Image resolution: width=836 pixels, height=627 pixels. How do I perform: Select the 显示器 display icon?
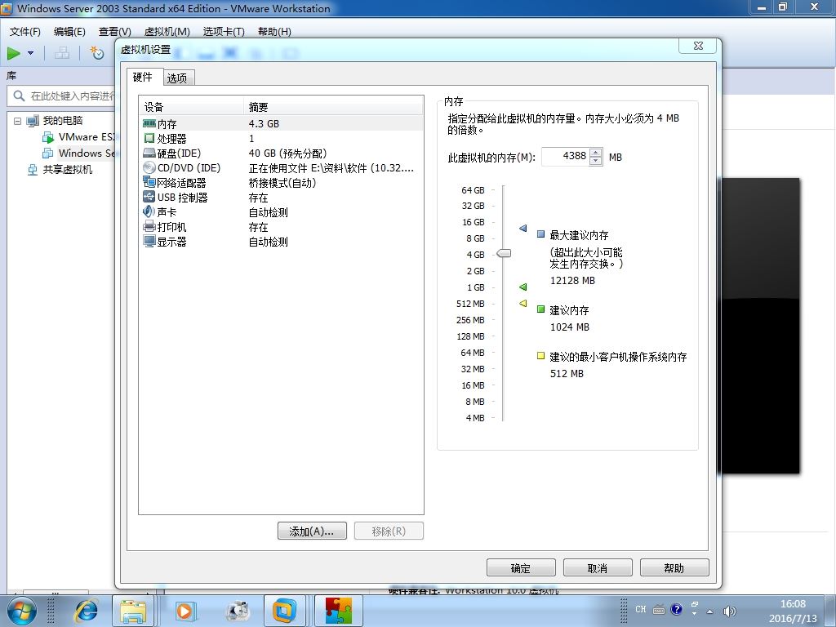tap(149, 242)
